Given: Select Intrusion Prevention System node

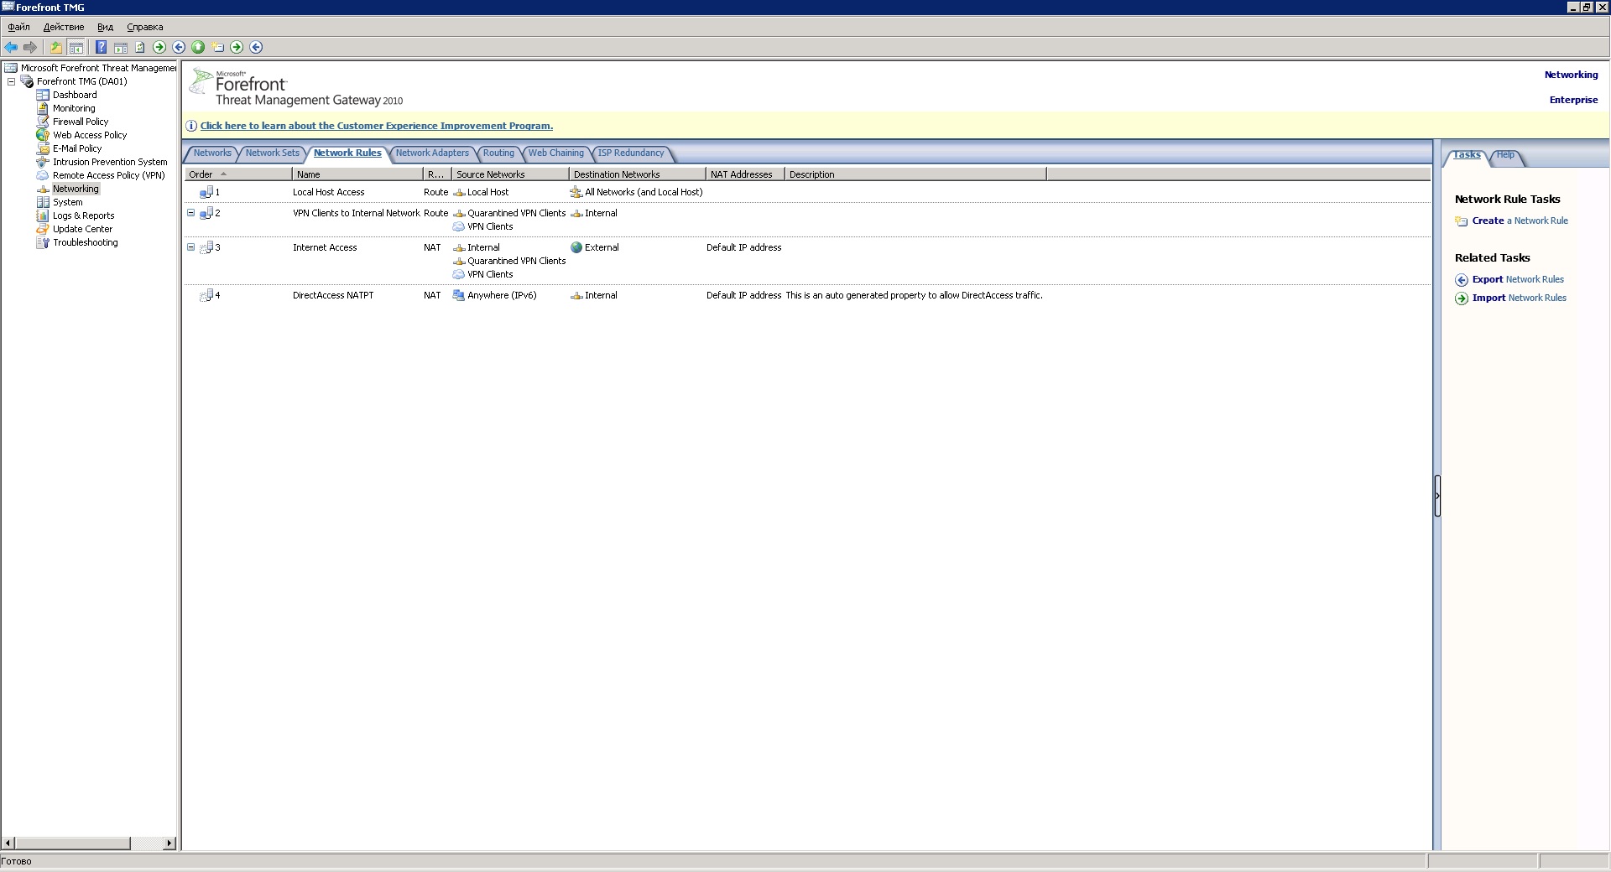Looking at the screenshot, I should coord(110,162).
